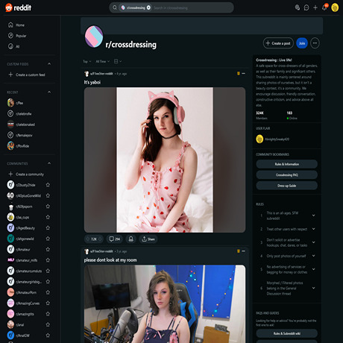The width and height of the screenshot is (343, 343).
Task: Click the r/crossdressing community avatar
Action: point(94,37)
